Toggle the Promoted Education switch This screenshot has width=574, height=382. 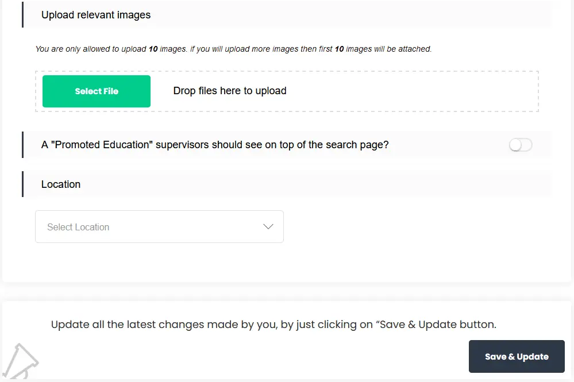[520, 145]
